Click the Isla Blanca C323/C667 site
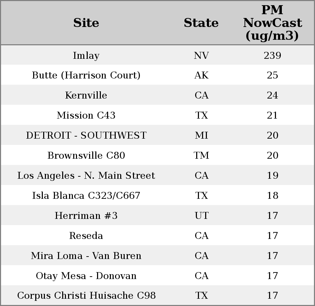The height and width of the screenshot is (306, 315). 86,196
